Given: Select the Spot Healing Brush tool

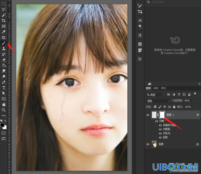Looking at the screenshot, I should 4,37.
